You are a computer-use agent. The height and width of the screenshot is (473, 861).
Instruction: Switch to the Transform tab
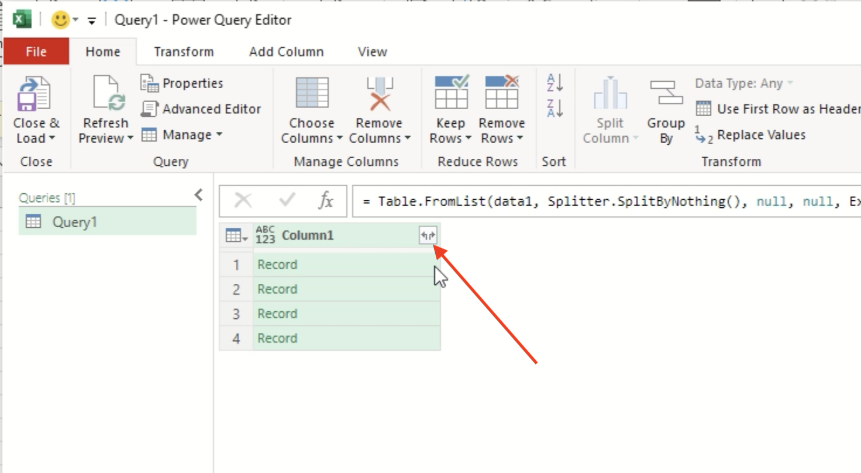(183, 51)
